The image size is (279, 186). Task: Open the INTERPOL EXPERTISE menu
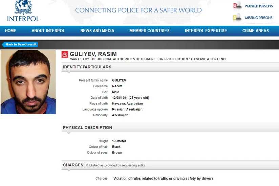[206, 31]
